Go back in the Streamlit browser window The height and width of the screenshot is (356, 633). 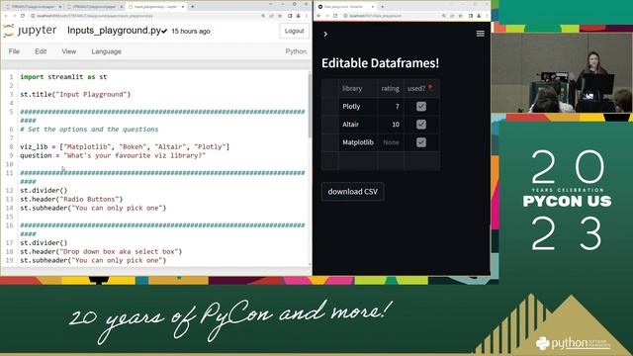coord(318,16)
